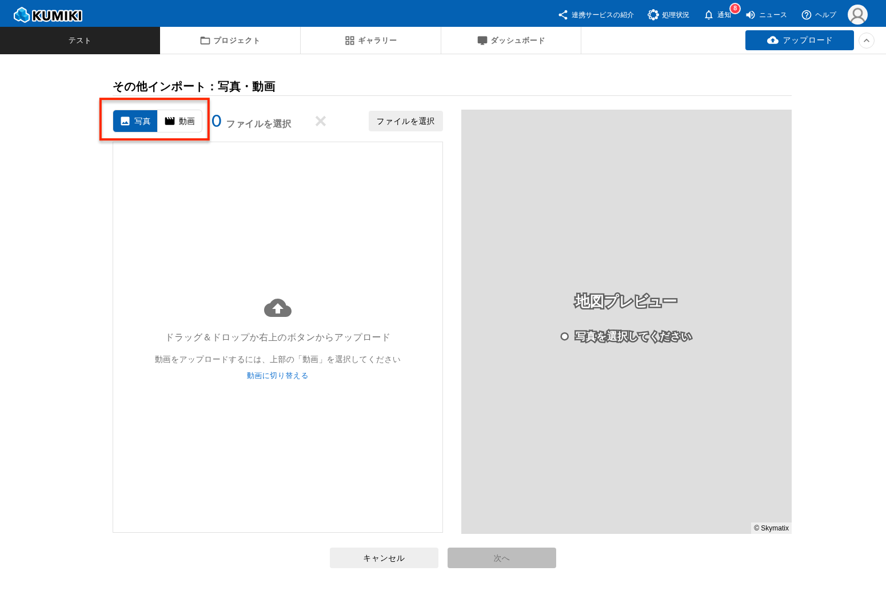The image size is (886, 591).
Task: Click cloud upload icon in drop area
Action: pos(278,308)
